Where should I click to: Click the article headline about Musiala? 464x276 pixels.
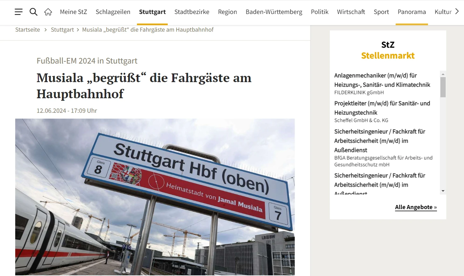(144, 86)
